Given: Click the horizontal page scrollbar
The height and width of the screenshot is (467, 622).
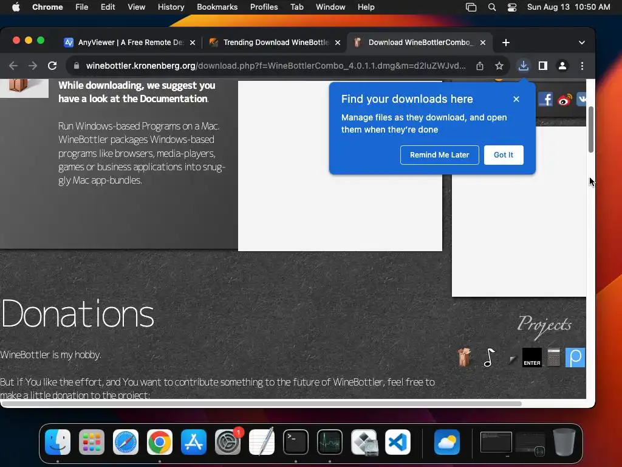Looking at the screenshot, I should click(x=262, y=404).
